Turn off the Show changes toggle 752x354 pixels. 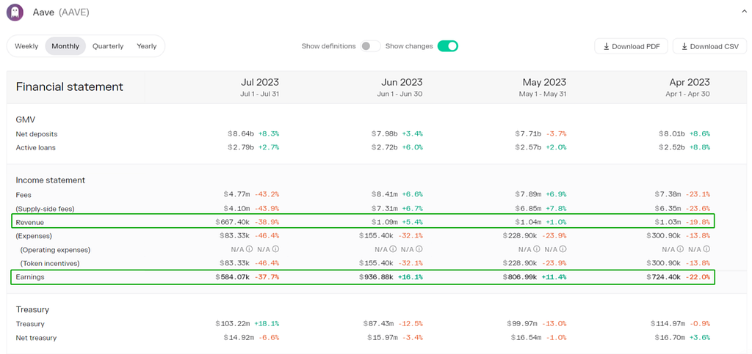(447, 46)
